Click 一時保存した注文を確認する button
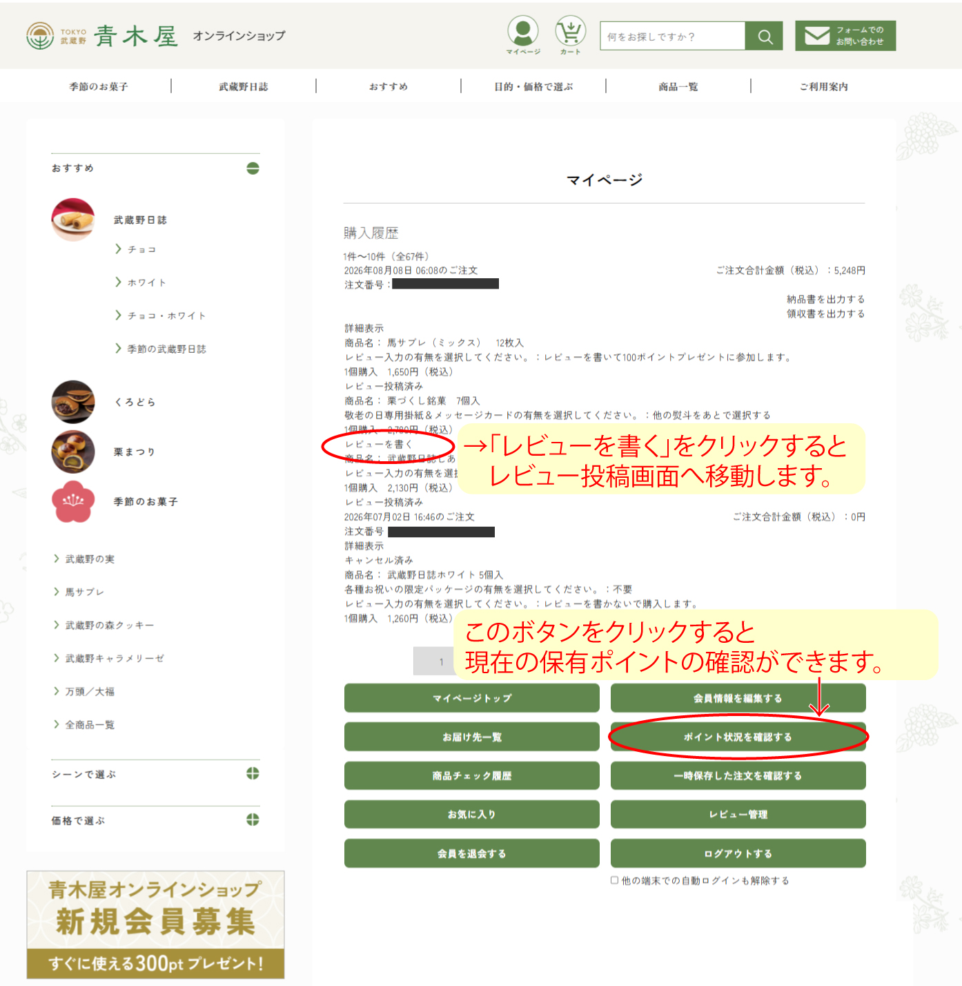This screenshot has width=962, height=986. click(x=738, y=775)
